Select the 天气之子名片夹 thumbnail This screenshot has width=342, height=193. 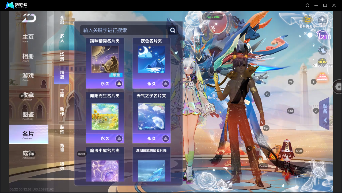click(151, 117)
